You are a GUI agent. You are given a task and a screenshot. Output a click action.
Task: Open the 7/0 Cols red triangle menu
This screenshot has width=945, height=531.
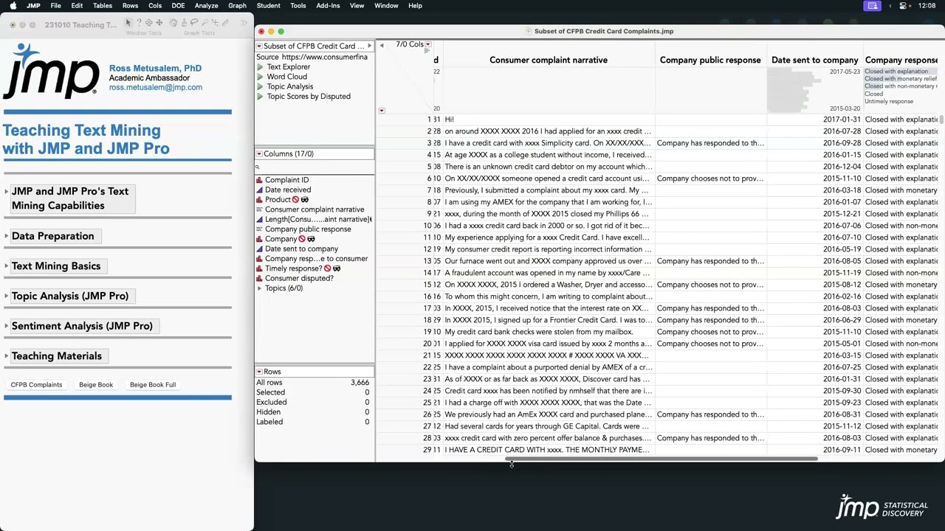[x=428, y=45]
